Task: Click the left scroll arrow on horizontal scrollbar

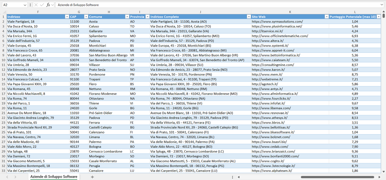Action: [x=239, y=177]
